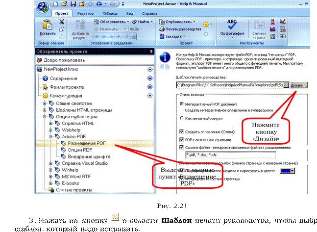The image size is (317, 232).
Task: Click the open folder icon in quick access toolbar
Action: tap(64, 3)
